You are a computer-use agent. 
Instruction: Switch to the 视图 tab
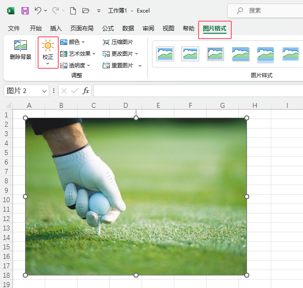point(169,28)
